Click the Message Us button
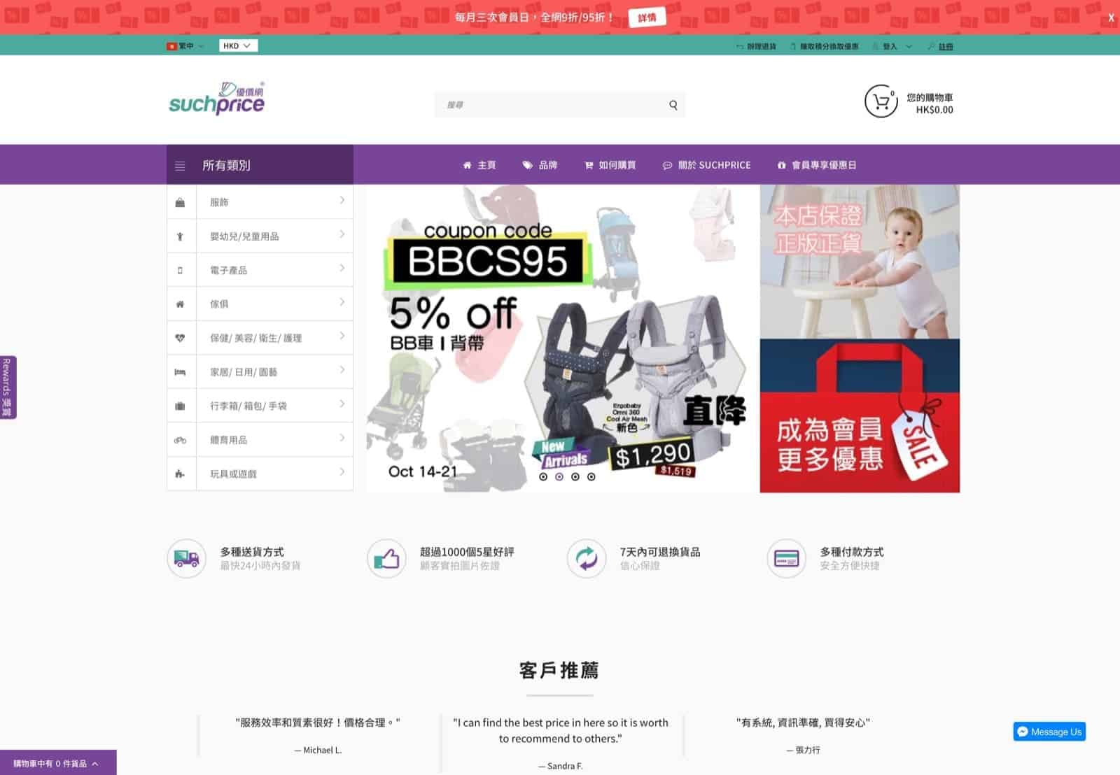 1049,732
